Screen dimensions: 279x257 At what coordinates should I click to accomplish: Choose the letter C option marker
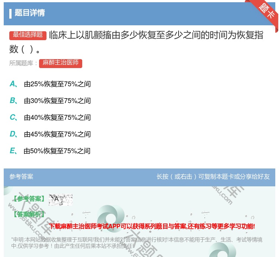pyautogui.click(x=13, y=118)
